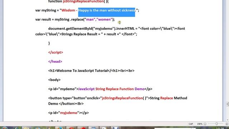Click '<button type="button"' text

click(68, 98)
